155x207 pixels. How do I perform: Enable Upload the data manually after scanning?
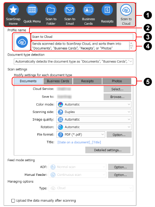pyautogui.click(x=13, y=201)
